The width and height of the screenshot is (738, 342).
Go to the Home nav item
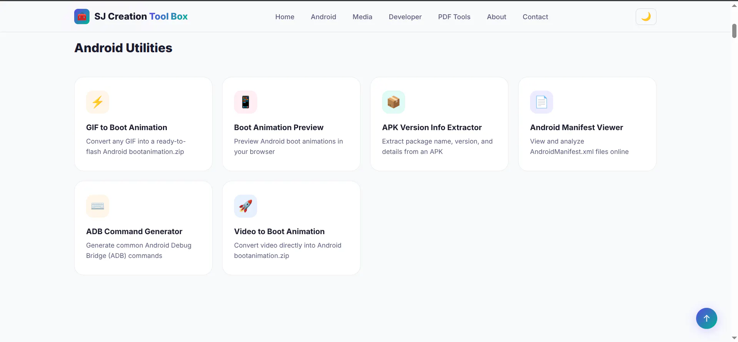click(285, 17)
